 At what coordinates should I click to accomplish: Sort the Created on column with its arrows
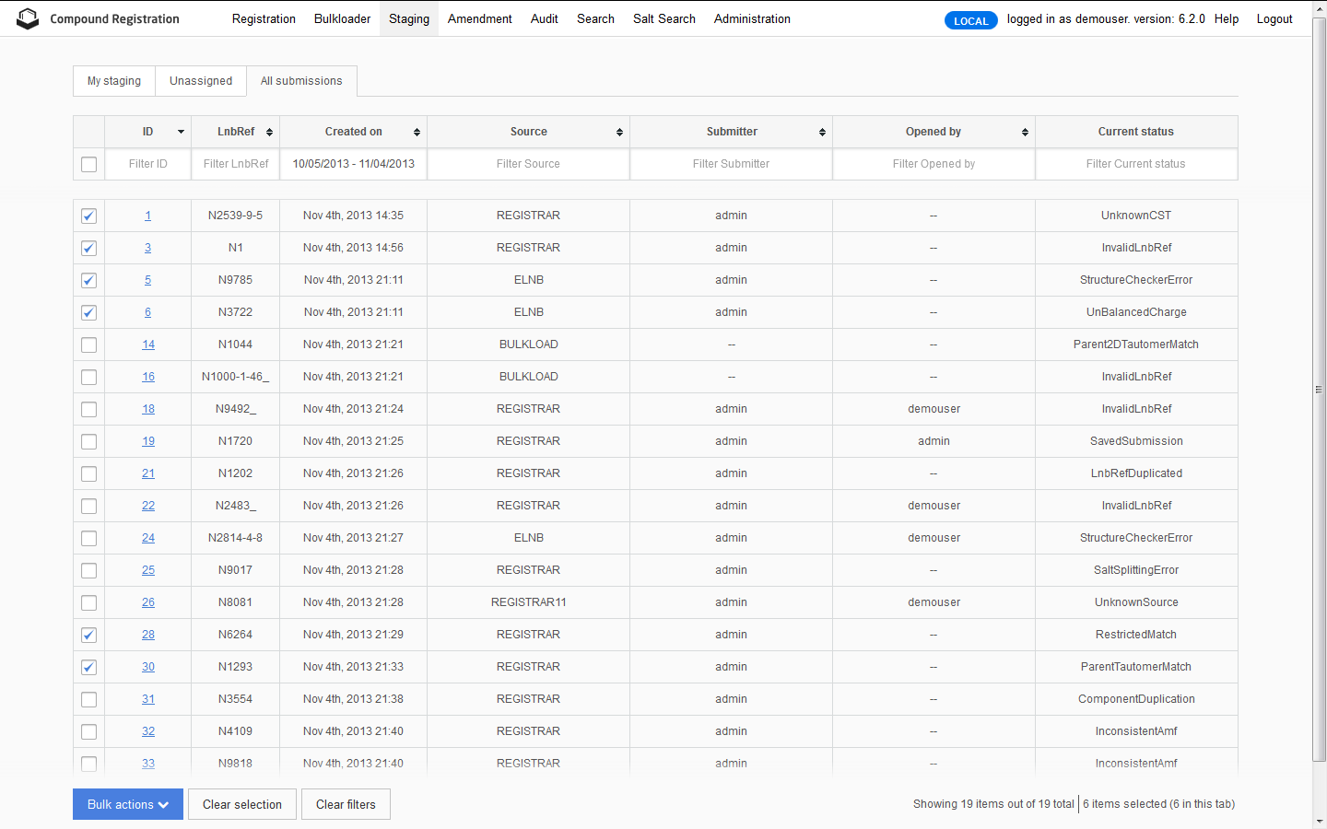click(417, 132)
